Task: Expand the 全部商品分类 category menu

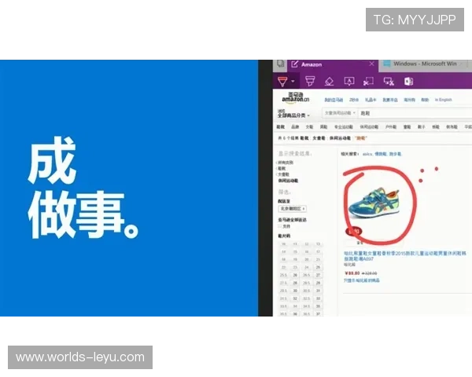Action: 293,115
